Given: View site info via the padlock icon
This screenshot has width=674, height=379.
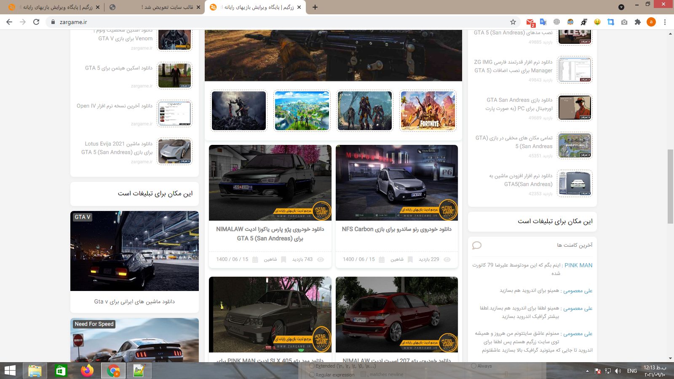Looking at the screenshot, I should [53, 22].
